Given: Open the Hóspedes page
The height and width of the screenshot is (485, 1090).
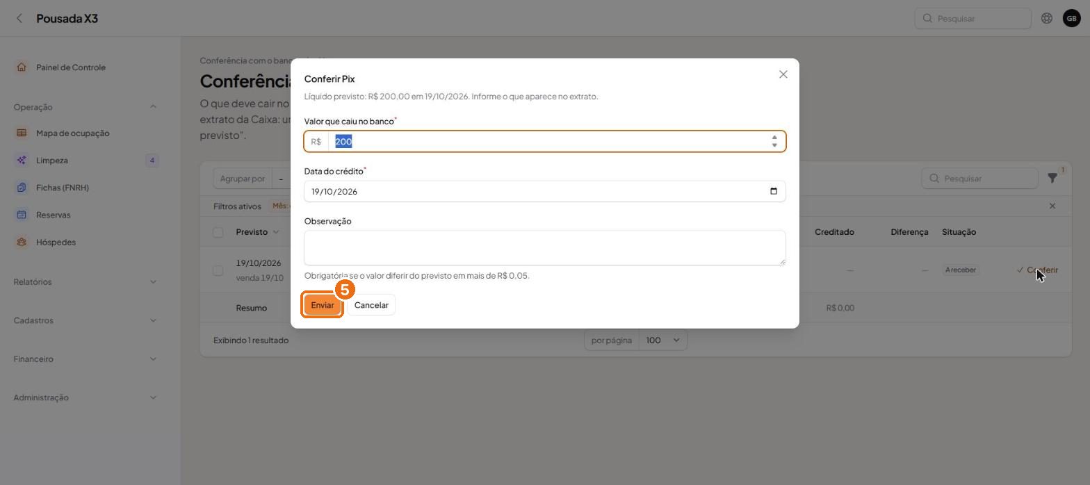Looking at the screenshot, I should click(56, 242).
